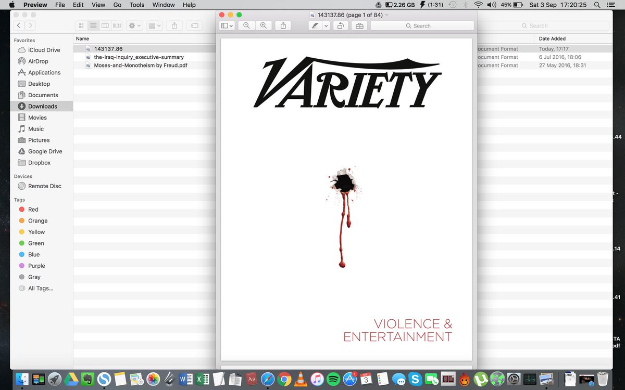625x390 pixels.
Task: Zoom out in the Preview toolbar
Action: (247, 25)
